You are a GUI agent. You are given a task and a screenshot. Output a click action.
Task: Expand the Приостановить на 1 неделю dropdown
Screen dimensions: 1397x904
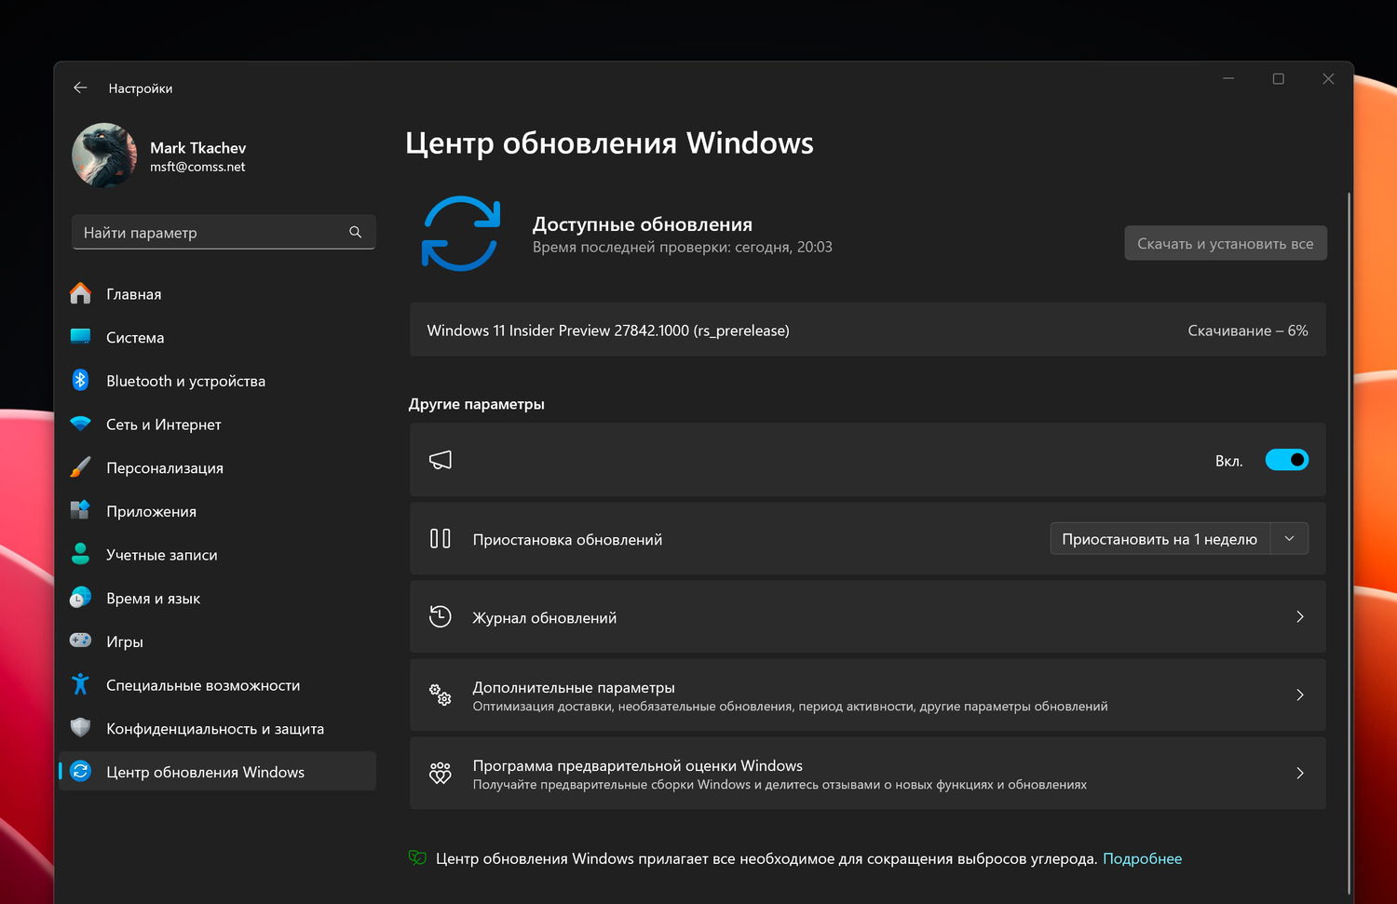(1290, 538)
